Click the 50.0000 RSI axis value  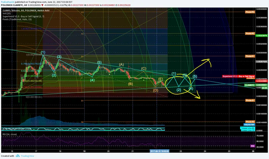[260, 141]
